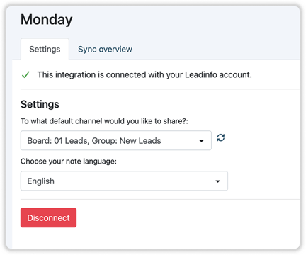This screenshot has width=306, height=255.
Task: Click the connected with Leadinfo account message
Action: [144, 74]
